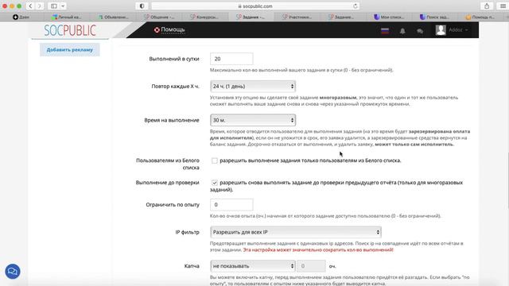This screenshot has height=286, width=509.
Task: Switch to the Объявлени... tab
Action: (113, 17)
